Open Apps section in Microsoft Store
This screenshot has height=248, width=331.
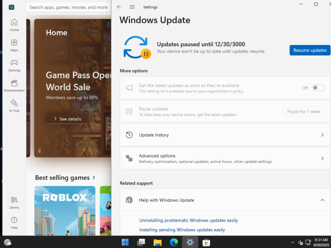point(14,45)
